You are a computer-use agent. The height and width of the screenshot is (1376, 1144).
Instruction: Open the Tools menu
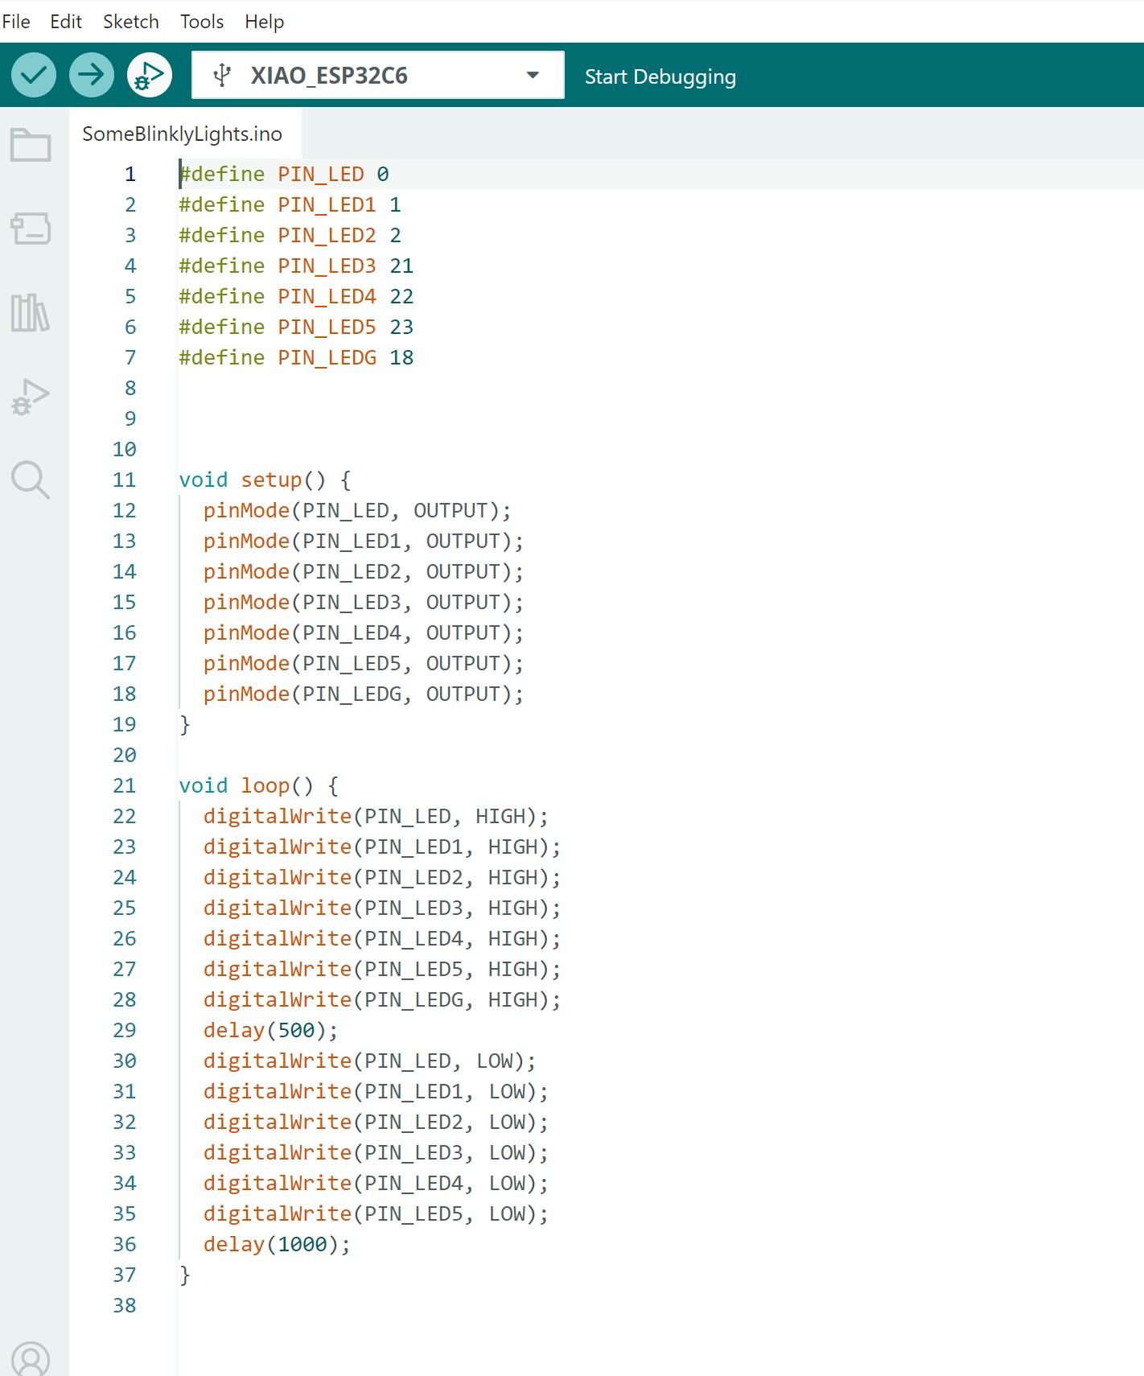tap(202, 22)
